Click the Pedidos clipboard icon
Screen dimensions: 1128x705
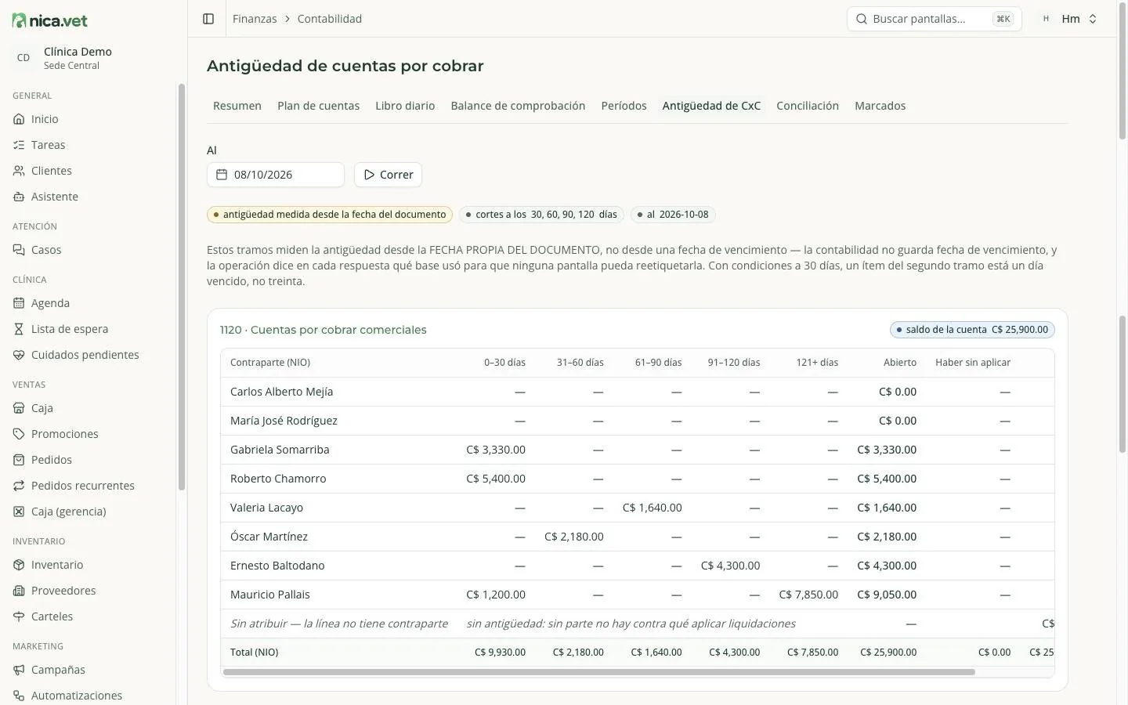pos(19,460)
